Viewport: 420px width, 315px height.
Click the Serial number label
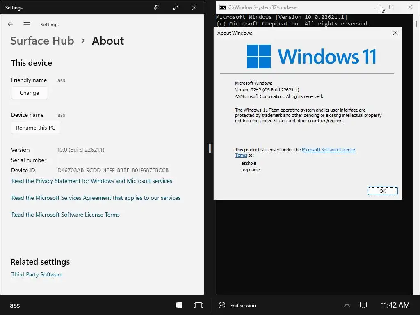click(29, 160)
